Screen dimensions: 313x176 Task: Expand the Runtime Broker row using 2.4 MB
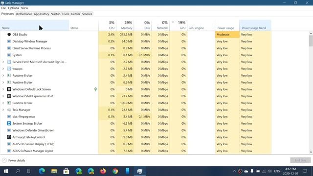point(3,76)
